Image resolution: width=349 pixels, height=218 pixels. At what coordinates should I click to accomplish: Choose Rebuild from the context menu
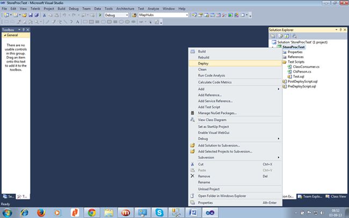click(x=235, y=57)
